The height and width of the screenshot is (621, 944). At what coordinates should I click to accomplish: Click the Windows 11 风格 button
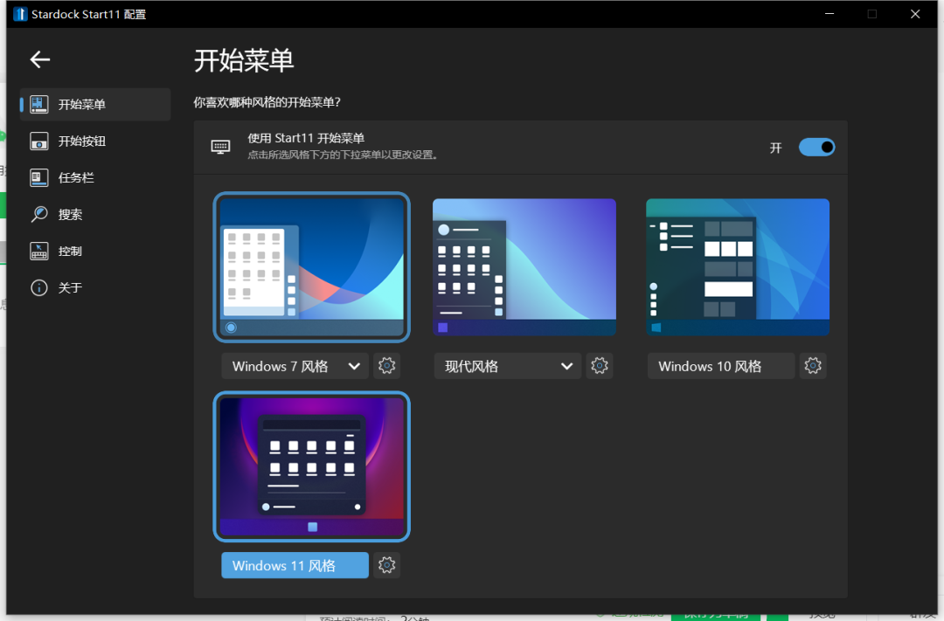[x=295, y=566]
